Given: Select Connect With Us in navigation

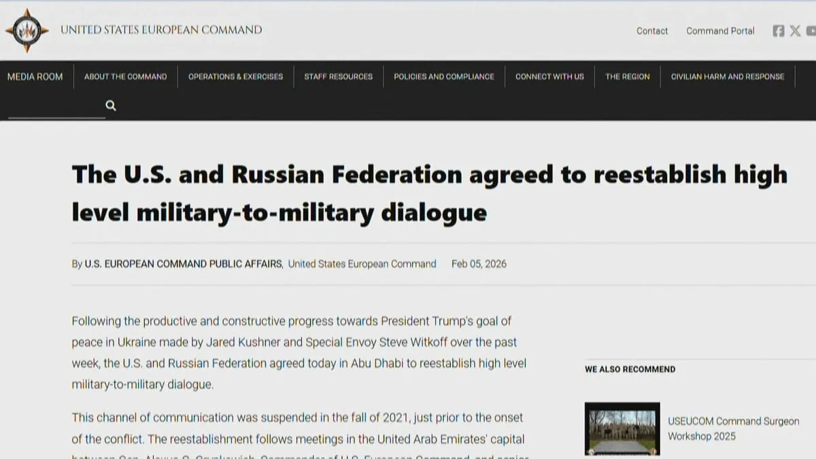Looking at the screenshot, I should (x=549, y=77).
